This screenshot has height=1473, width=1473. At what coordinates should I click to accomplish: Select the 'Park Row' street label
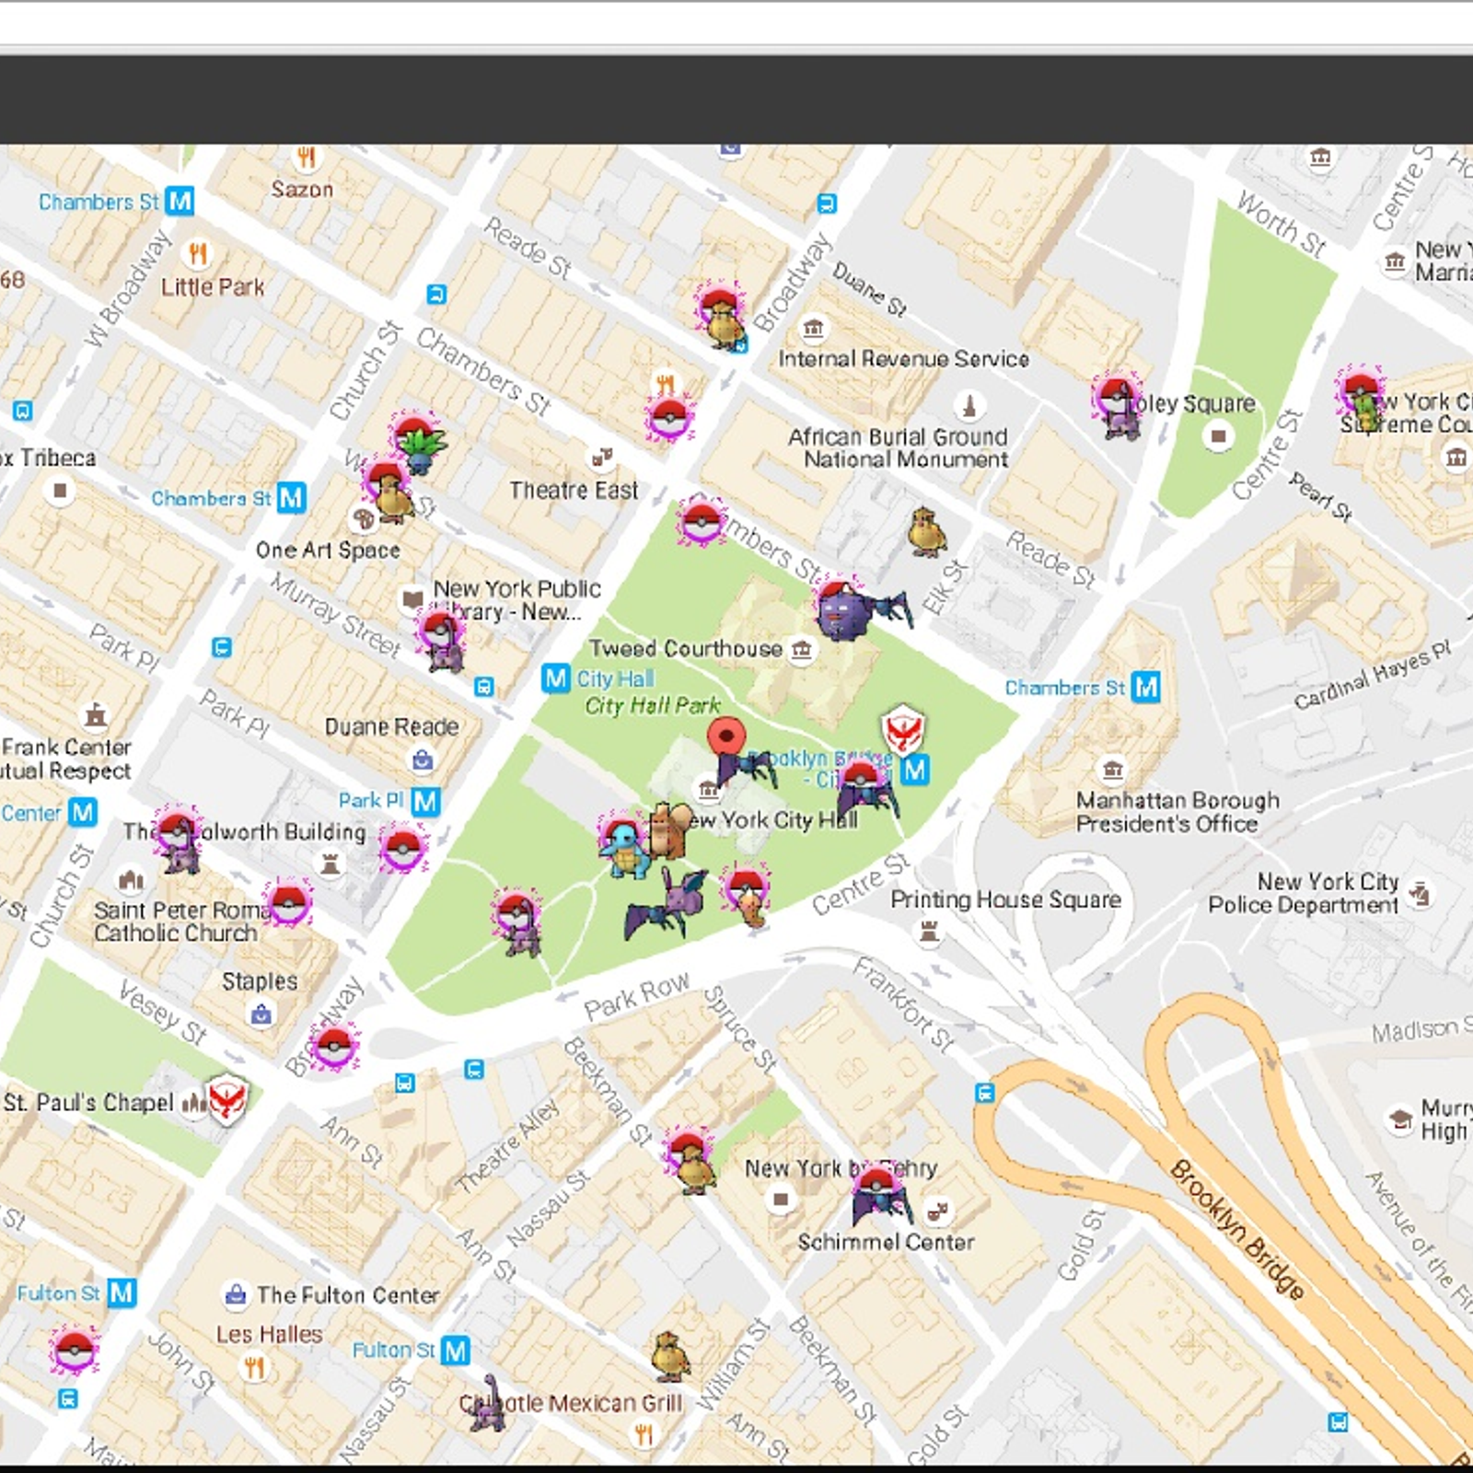(637, 997)
